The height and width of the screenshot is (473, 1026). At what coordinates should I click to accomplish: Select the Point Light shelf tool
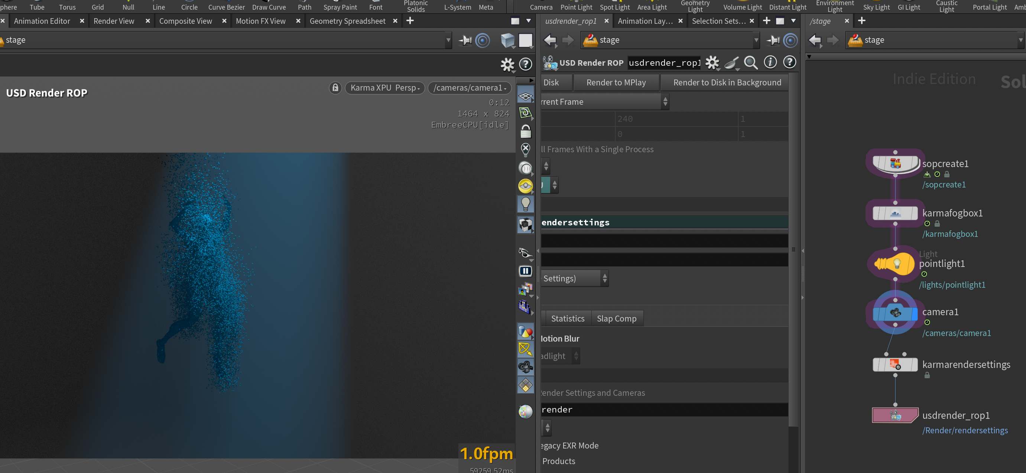[x=576, y=7]
